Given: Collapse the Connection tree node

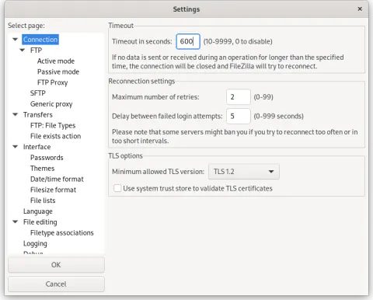Looking at the screenshot, I should [x=16, y=40].
